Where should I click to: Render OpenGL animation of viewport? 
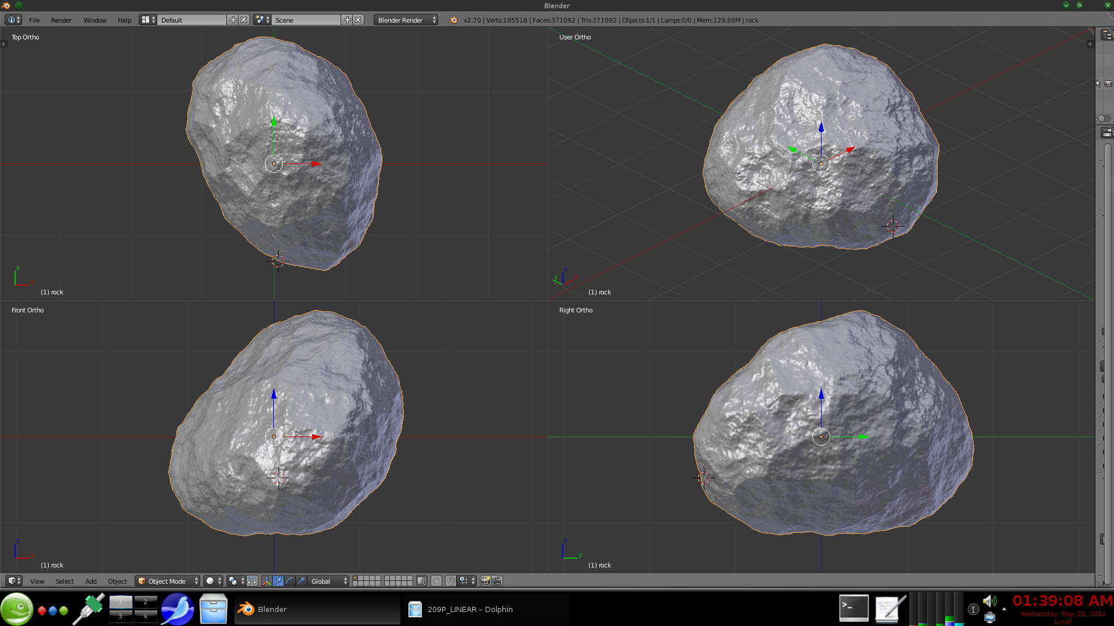pos(497,581)
